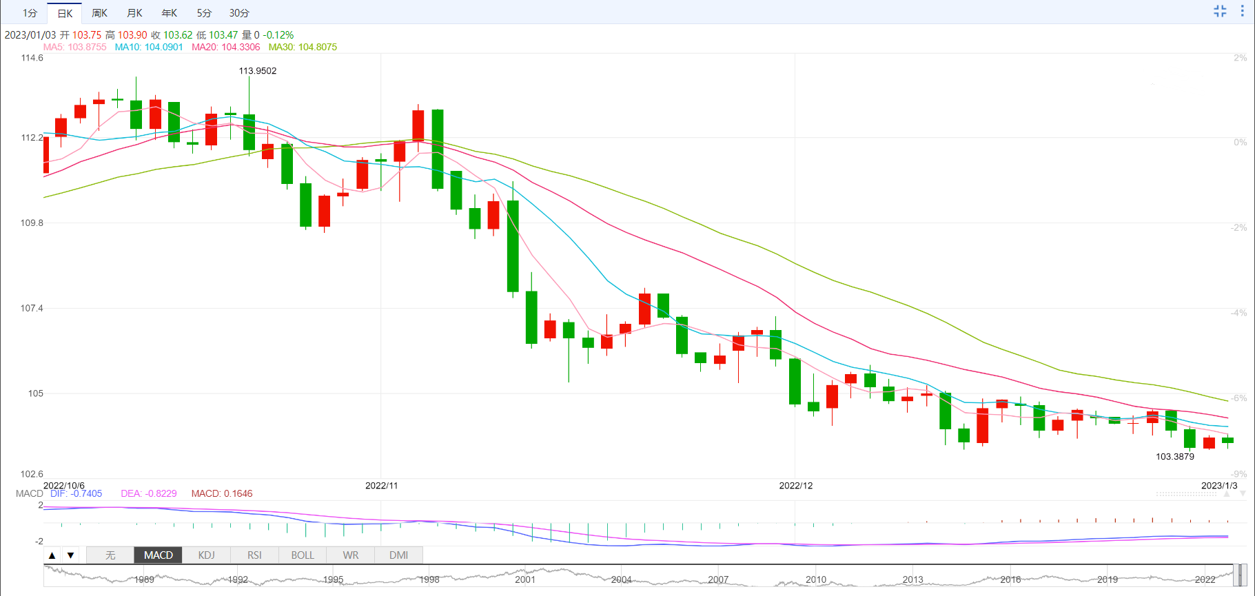Grab the timeline range slider handle near 2022
Viewport: 1255px width, 596px height.
1241,575
